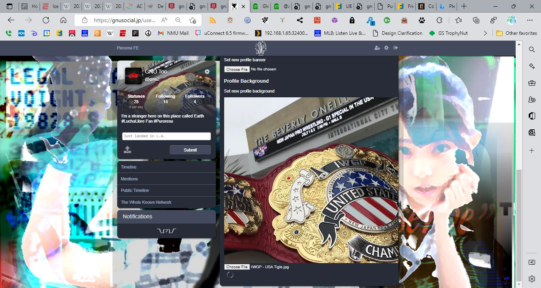The height and width of the screenshot is (288, 541).
Task: Open the NMU Mail bookmark
Action: coord(173,33)
